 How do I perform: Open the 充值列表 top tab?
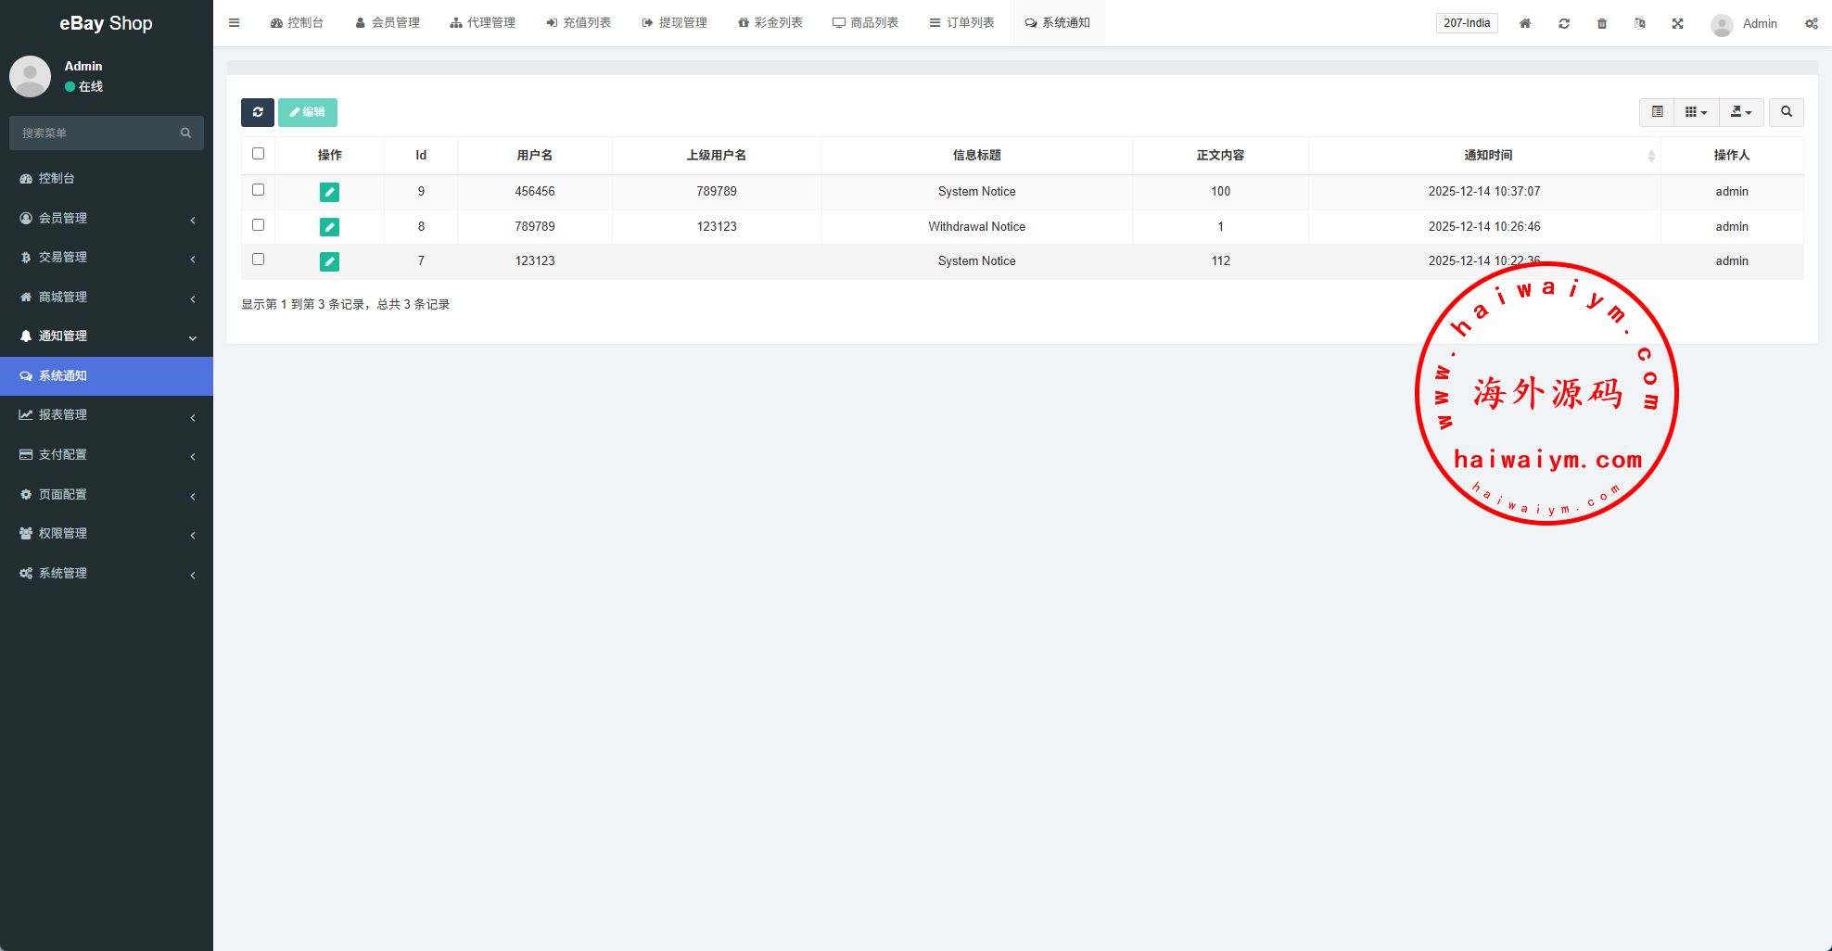click(579, 23)
